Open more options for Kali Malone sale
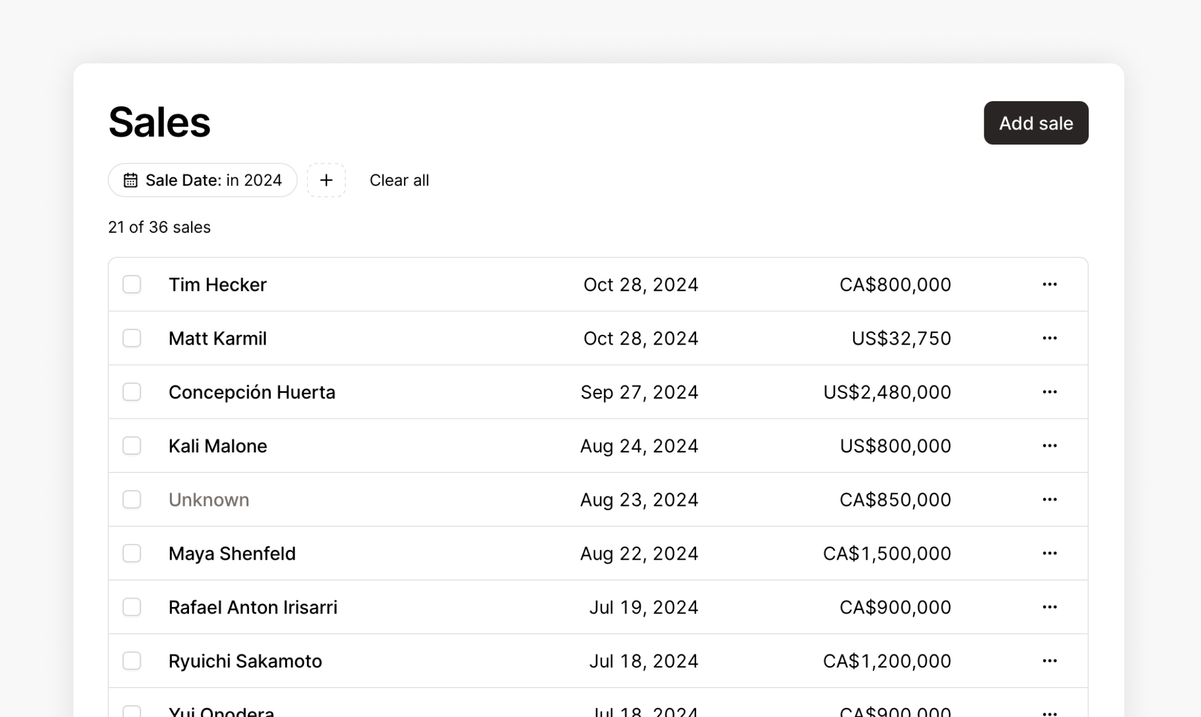 1049,446
